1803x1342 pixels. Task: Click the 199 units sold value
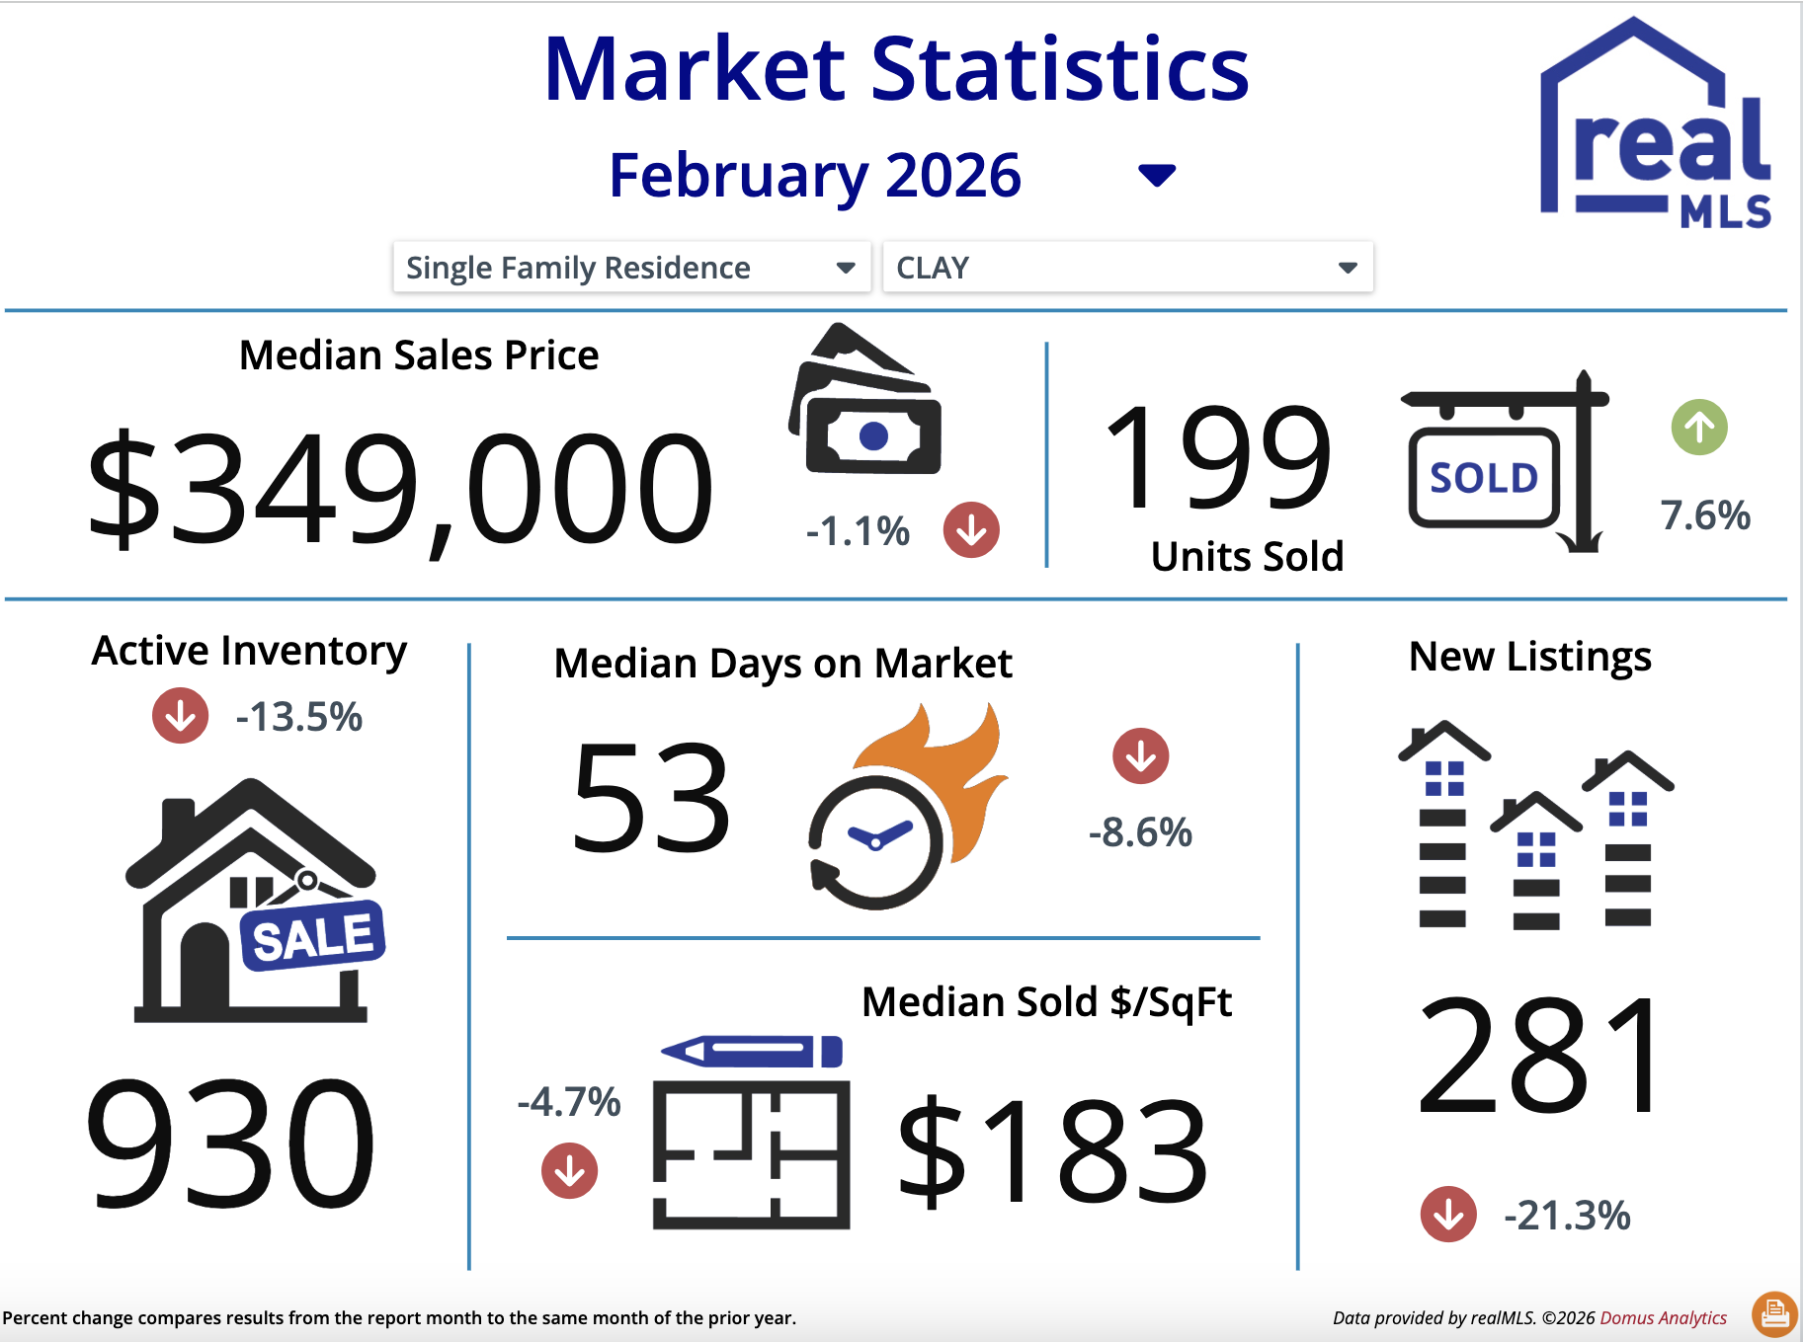(x=1219, y=457)
